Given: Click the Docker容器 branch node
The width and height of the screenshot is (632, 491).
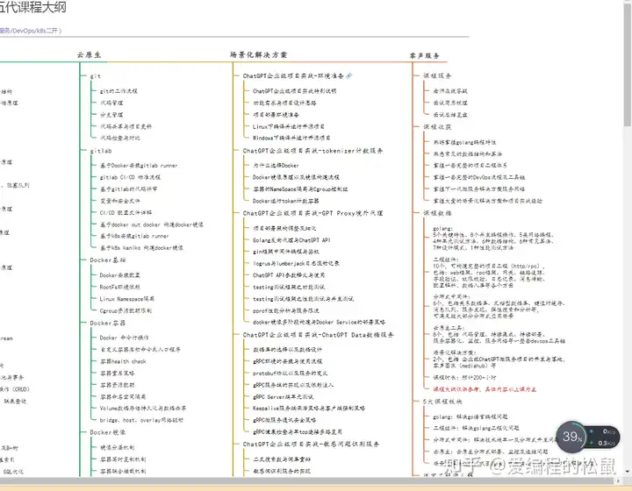Looking at the screenshot, I should [x=108, y=323].
